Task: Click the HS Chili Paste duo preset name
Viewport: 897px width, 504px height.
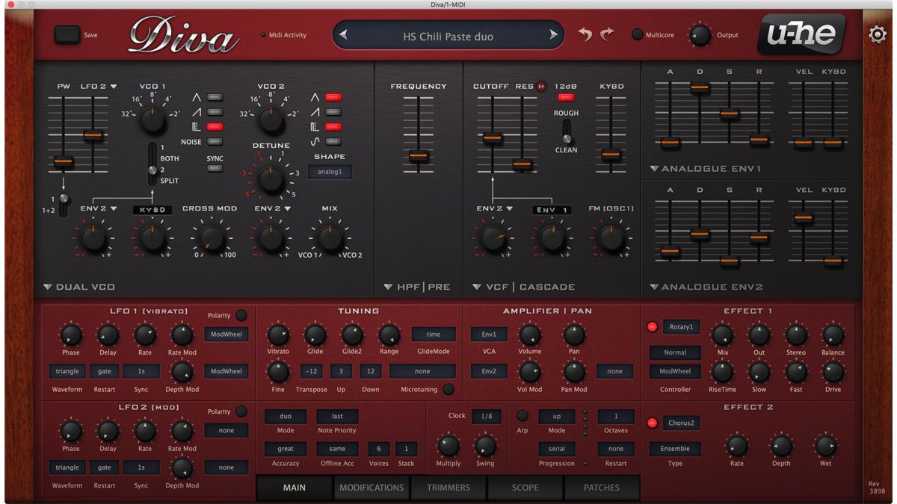Action: [x=449, y=34]
